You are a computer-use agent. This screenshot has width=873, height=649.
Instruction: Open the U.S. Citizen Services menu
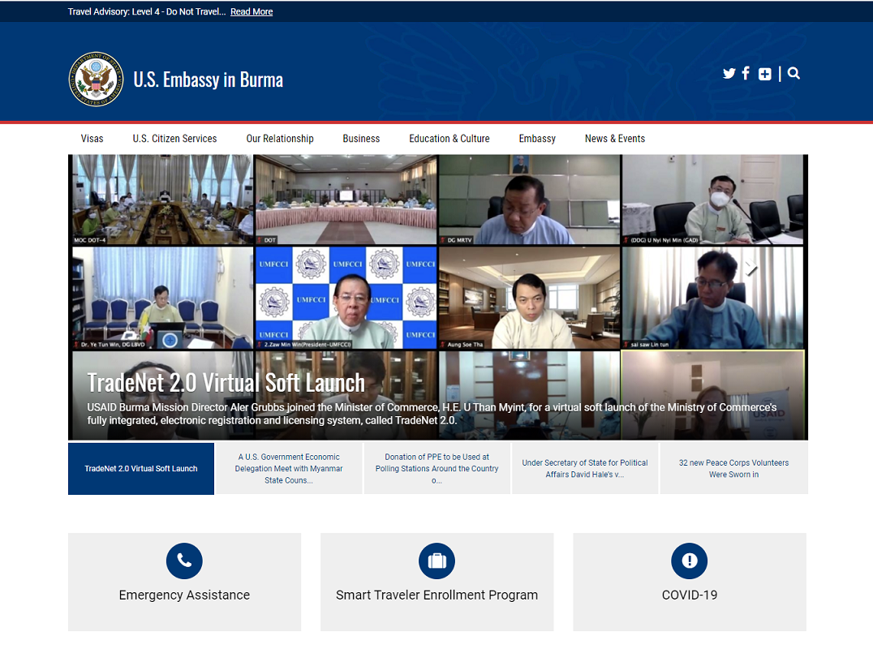tap(174, 139)
